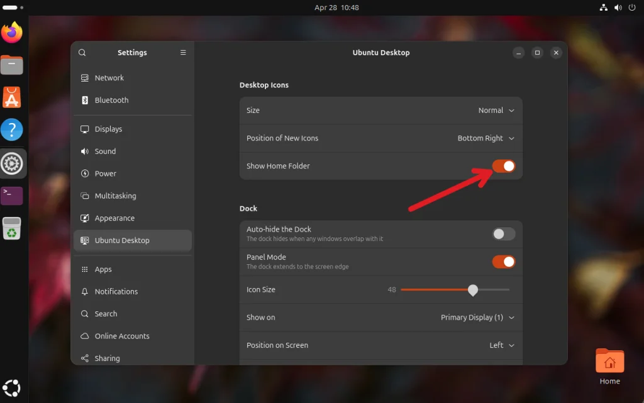644x403 pixels.
Task: Select Network in settings sidebar
Action: tap(133, 78)
